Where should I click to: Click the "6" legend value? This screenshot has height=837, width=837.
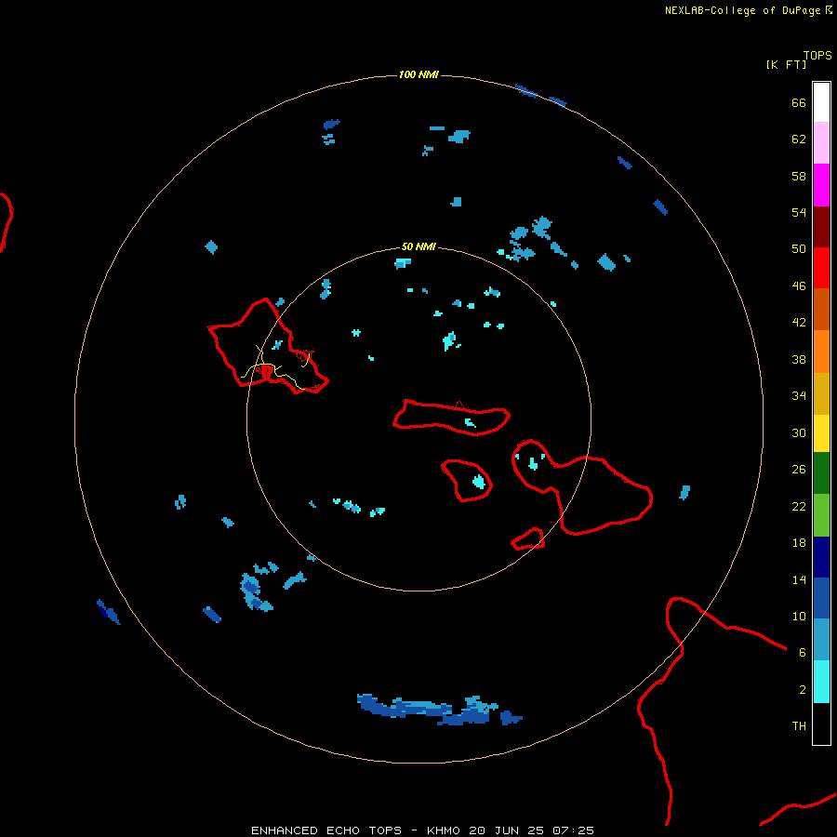pyautogui.click(x=803, y=653)
